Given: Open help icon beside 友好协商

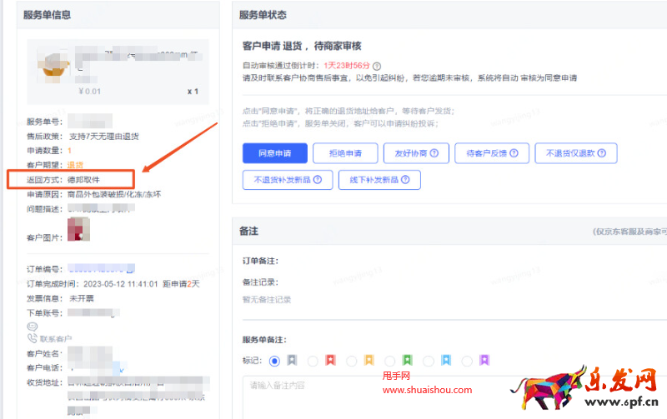Looking at the screenshot, I should point(434,153).
